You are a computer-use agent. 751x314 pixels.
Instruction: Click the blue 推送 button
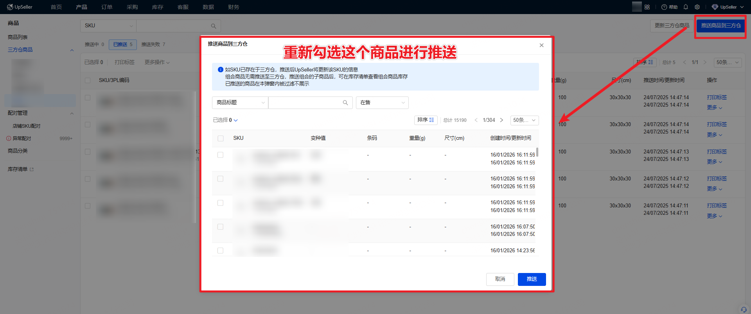[x=532, y=279]
